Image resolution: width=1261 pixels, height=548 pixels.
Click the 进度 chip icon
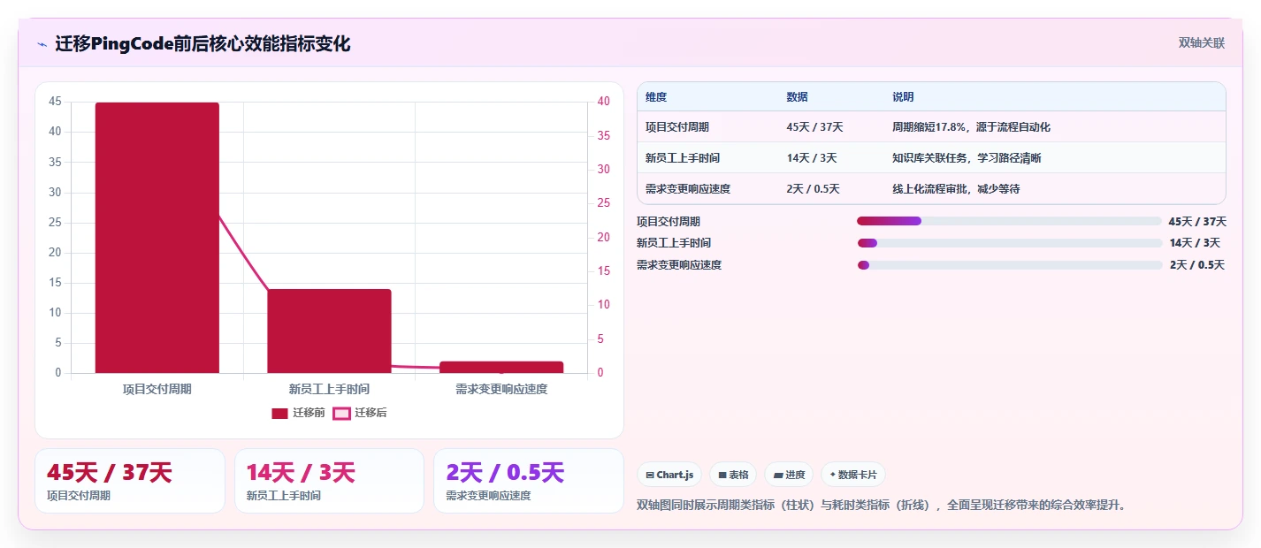click(778, 476)
